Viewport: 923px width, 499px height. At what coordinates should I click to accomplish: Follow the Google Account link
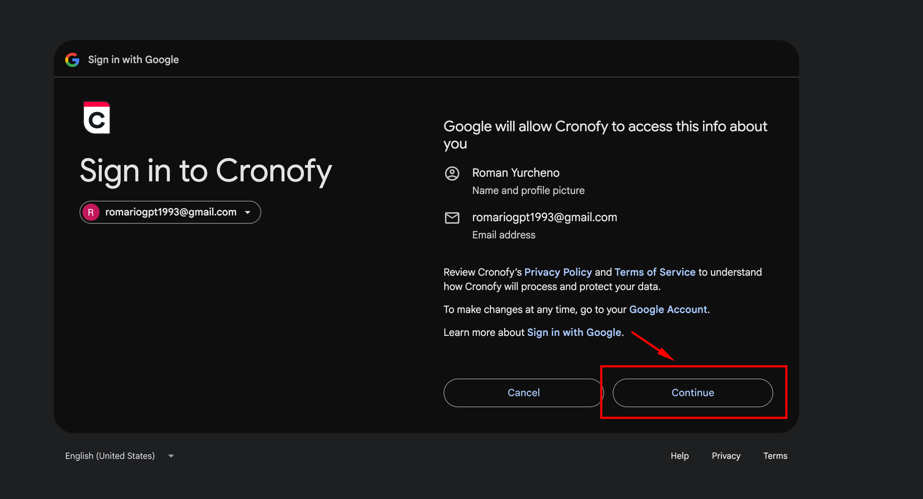[668, 309]
